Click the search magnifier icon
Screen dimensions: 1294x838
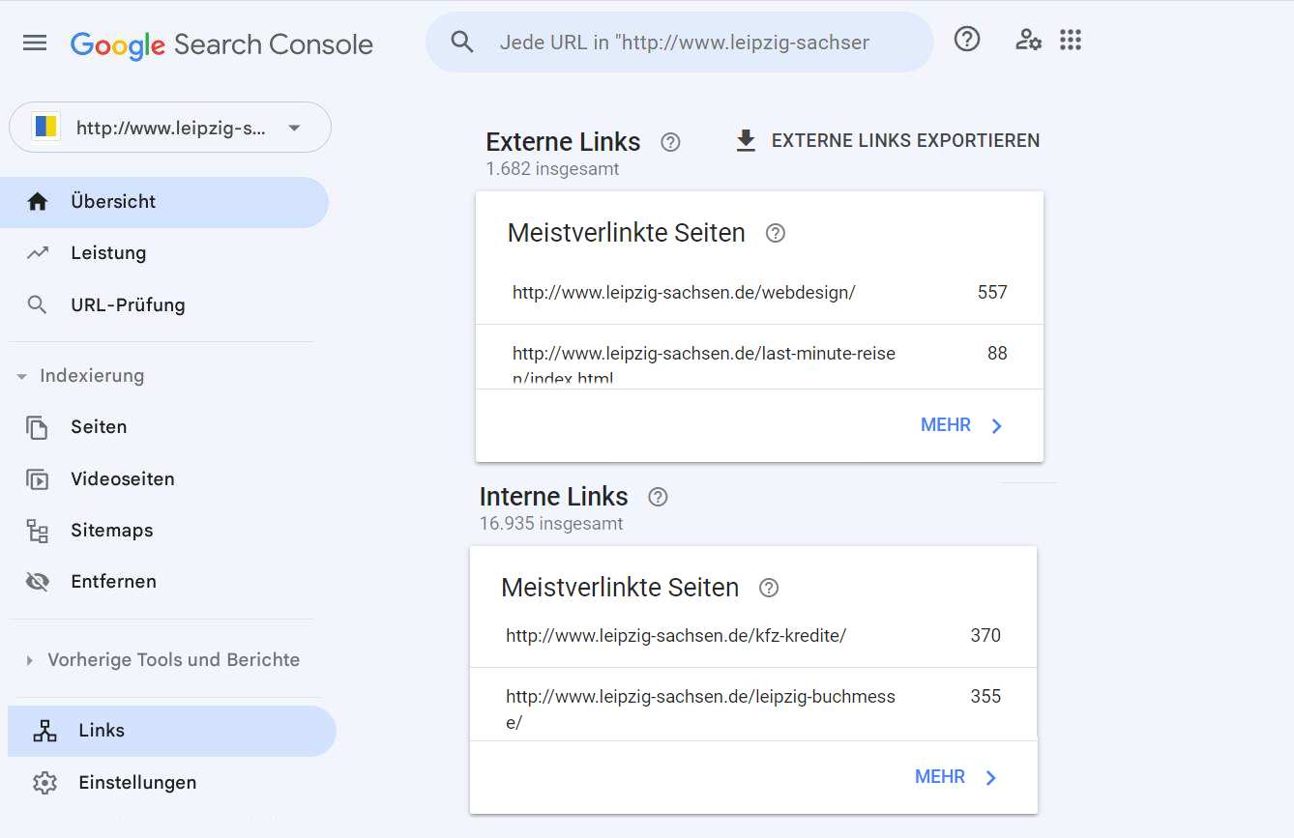462,43
